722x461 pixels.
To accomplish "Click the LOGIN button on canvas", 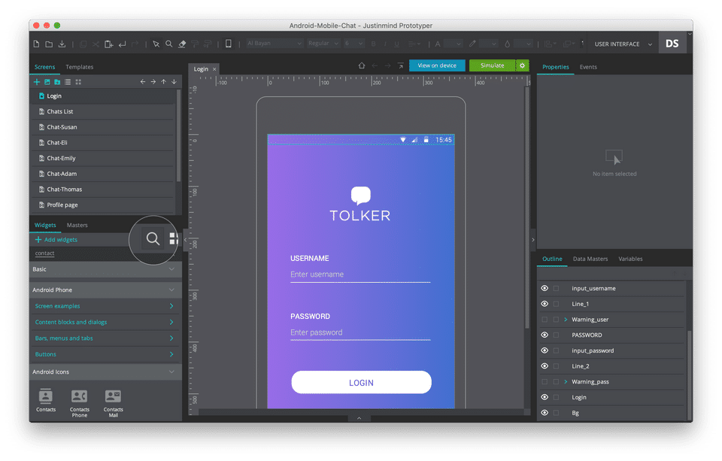I will pyautogui.click(x=362, y=382).
